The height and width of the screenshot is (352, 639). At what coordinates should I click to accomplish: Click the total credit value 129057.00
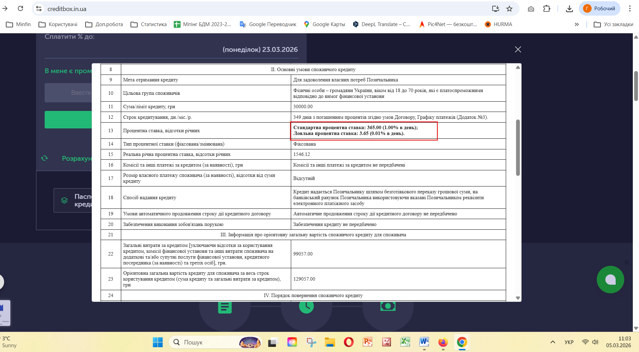[x=304, y=279]
